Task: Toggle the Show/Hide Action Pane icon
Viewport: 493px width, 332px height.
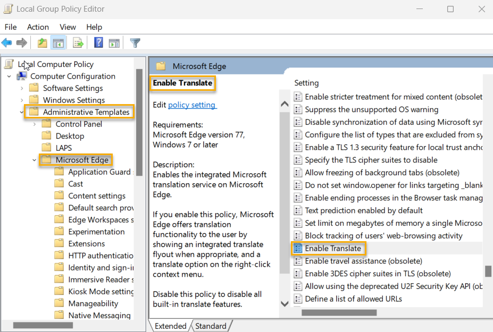Action: point(114,42)
